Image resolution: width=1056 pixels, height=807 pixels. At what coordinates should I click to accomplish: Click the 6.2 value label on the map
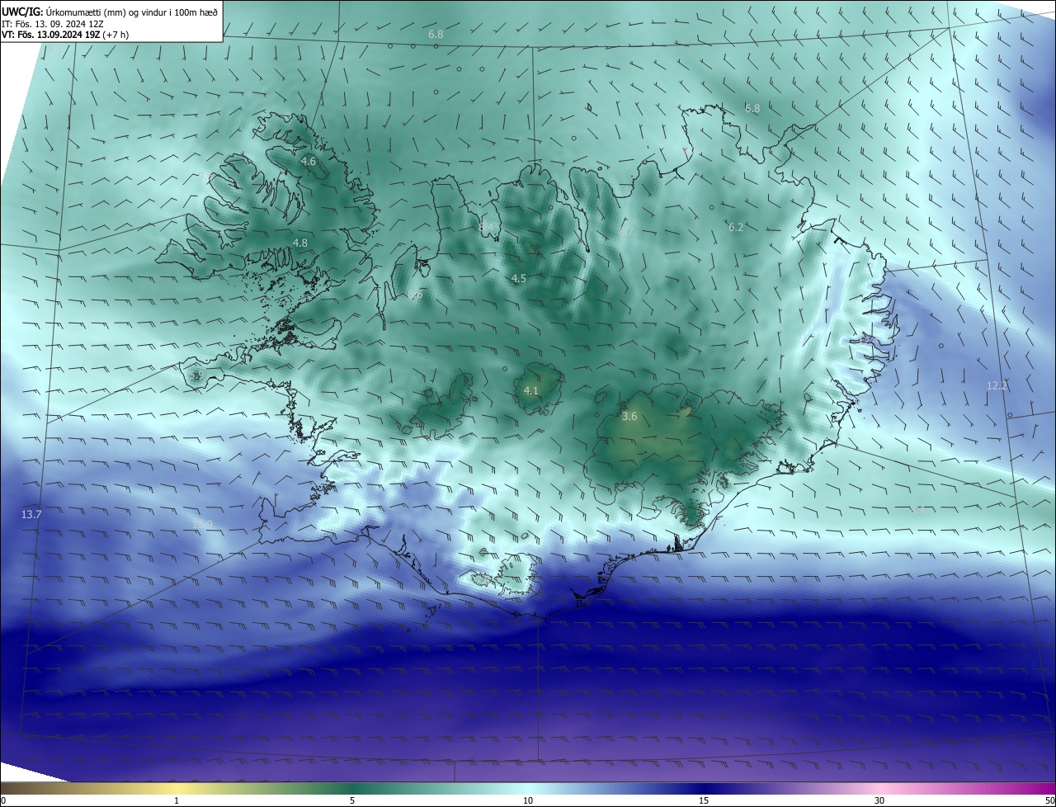pos(736,227)
